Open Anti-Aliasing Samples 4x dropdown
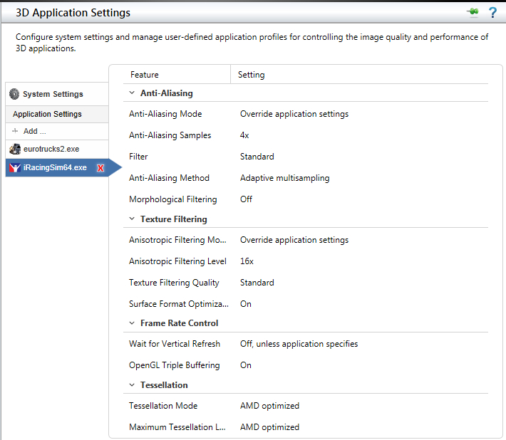 244,135
